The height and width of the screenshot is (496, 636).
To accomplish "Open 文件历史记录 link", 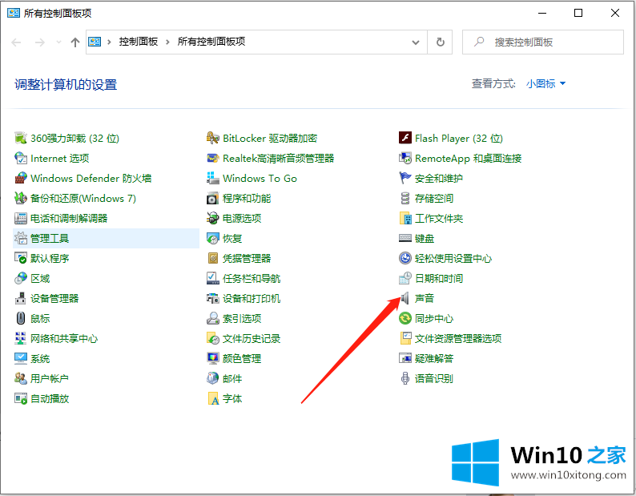I will point(252,338).
